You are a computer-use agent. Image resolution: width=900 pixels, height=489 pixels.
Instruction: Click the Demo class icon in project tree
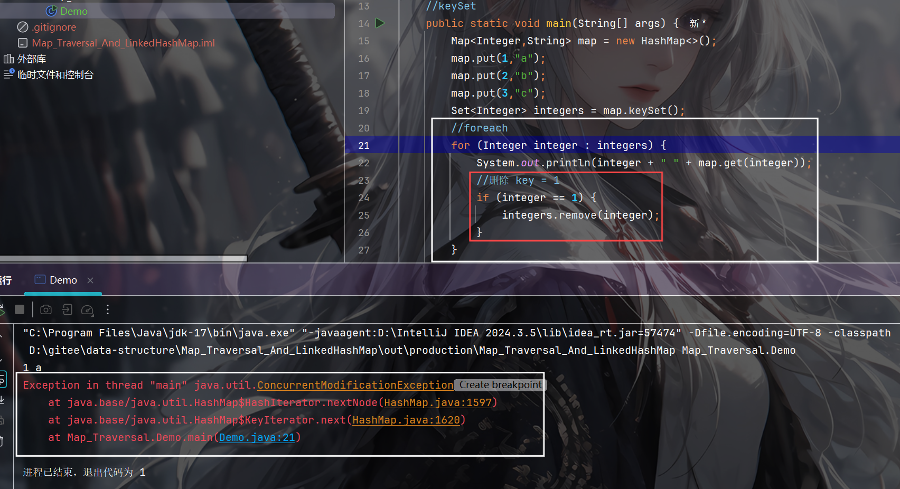pyautogui.click(x=51, y=11)
